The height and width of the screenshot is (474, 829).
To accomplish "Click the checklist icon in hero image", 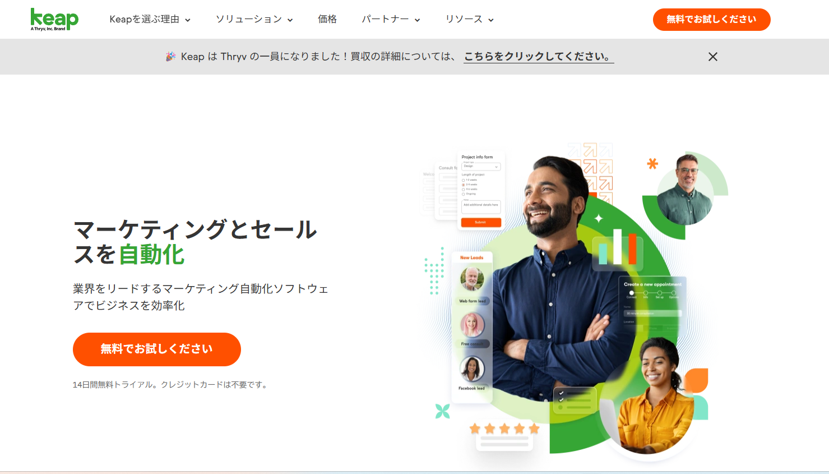I will coord(575,400).
